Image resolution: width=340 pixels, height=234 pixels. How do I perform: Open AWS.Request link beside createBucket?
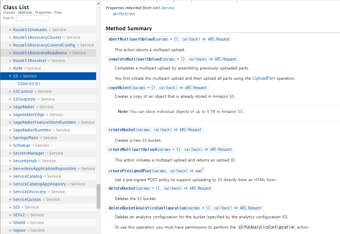click(x=190, y=130)
